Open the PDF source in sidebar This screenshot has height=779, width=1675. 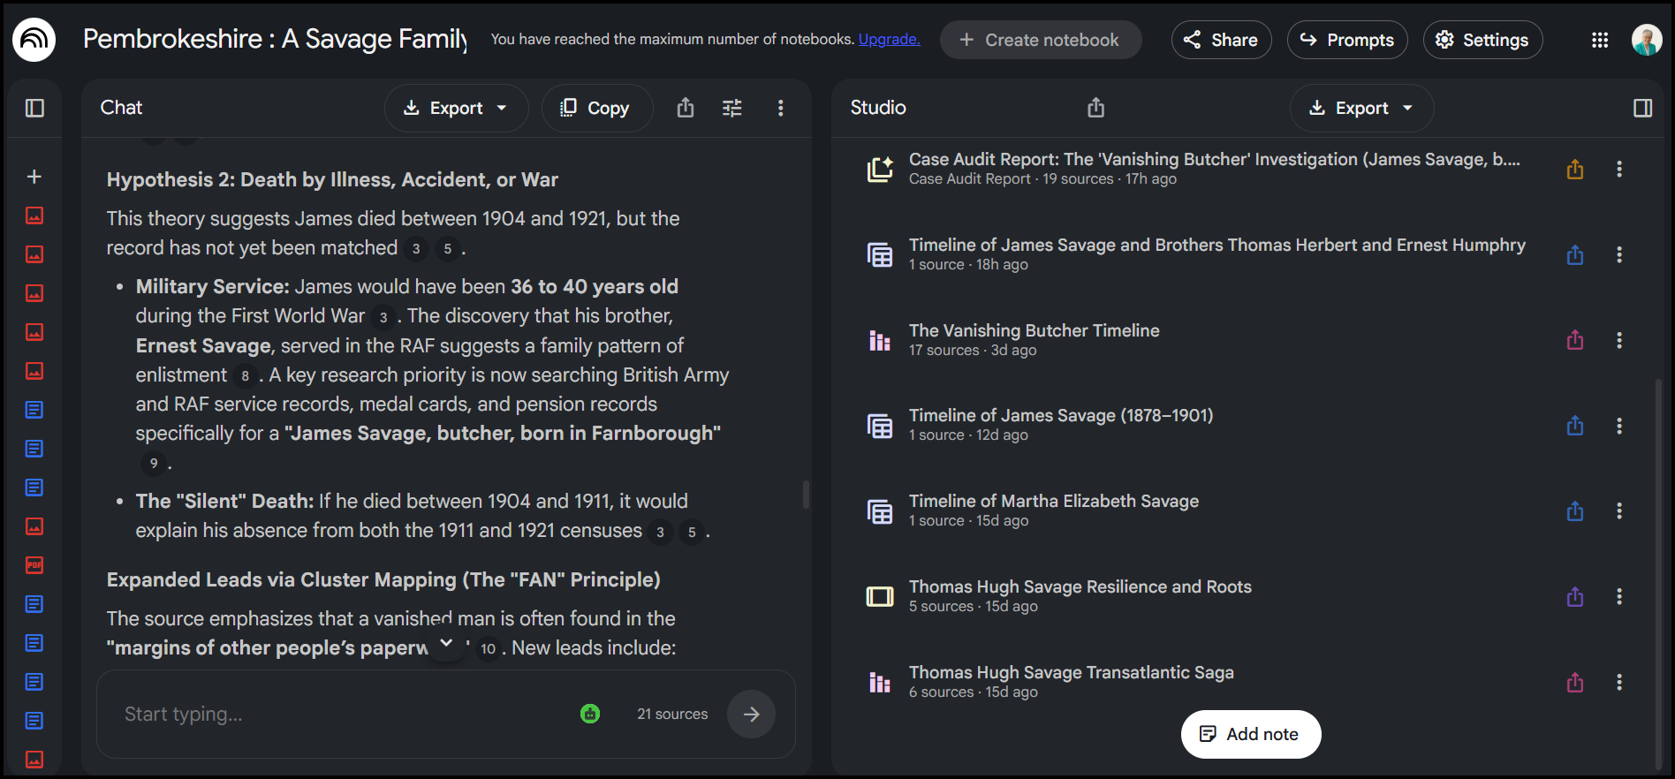click(x=34, y=565)
